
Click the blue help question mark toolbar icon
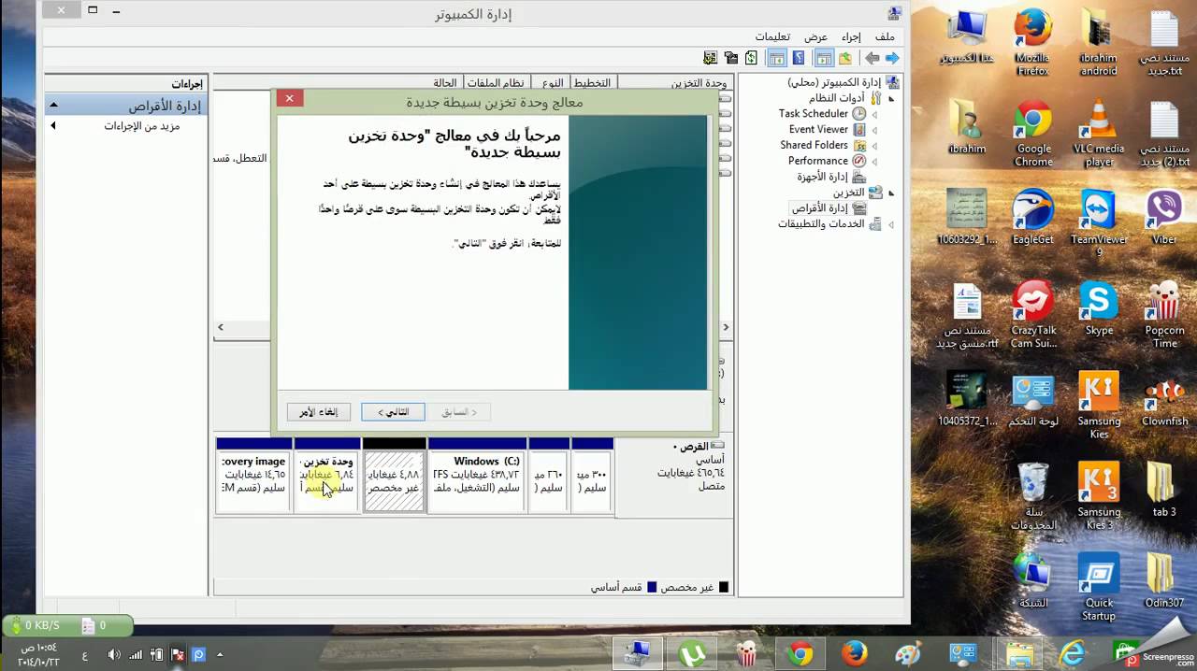[x=799, y=58]
